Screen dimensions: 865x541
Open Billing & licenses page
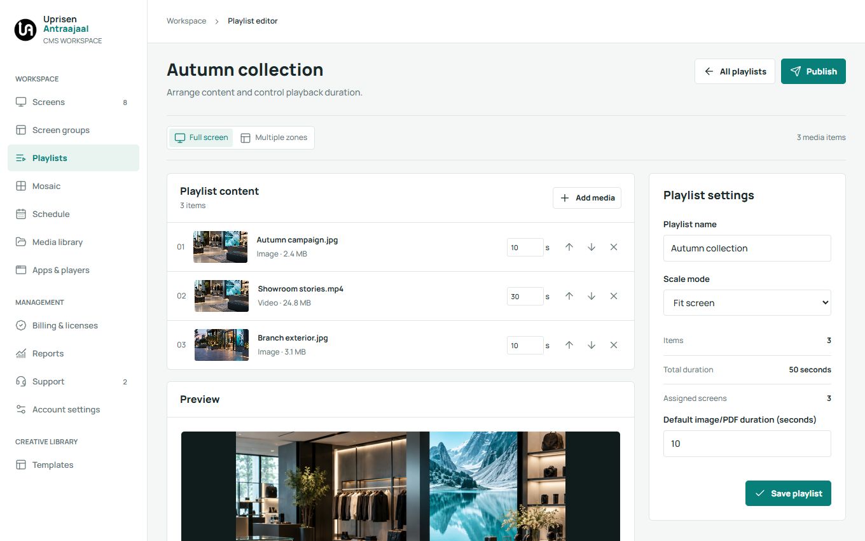coord(73,325)
